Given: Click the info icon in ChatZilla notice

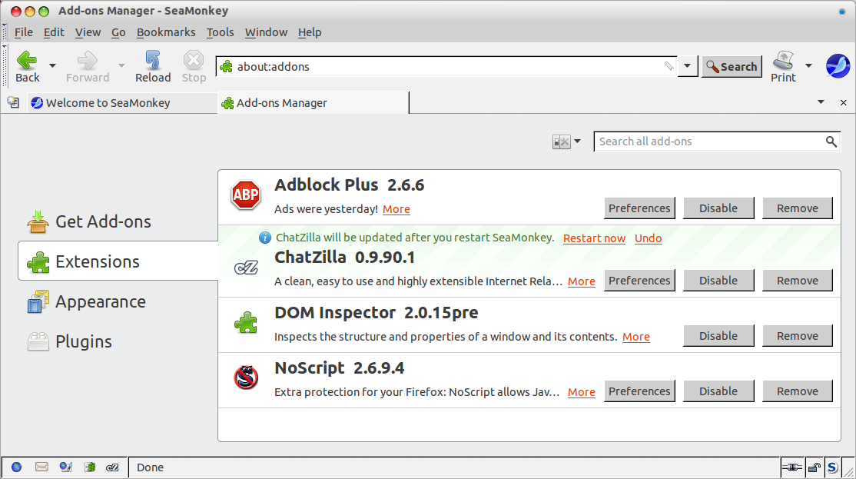Looking at the screenshot, I should click(265, 238).
